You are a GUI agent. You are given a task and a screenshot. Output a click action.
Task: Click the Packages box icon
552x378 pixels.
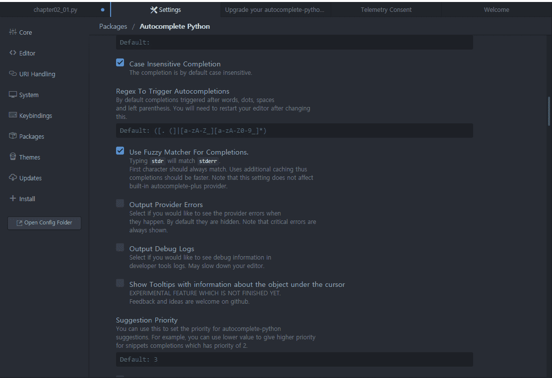coord(13,136)
